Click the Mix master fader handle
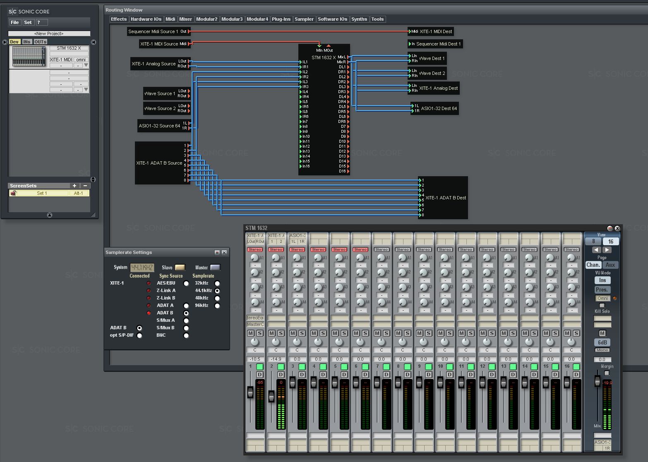 pos(597,381)
